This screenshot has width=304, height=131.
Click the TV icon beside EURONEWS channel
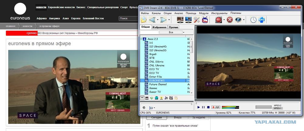pyautogui.click(x=147, y=80)
